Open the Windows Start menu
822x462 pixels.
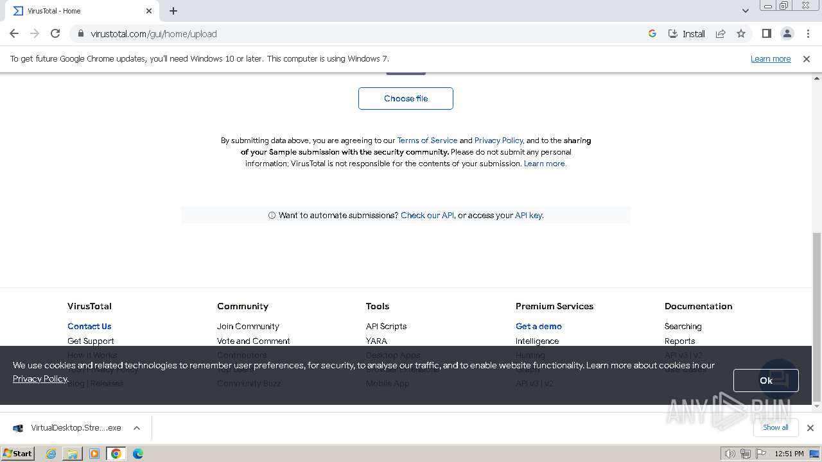17,453
